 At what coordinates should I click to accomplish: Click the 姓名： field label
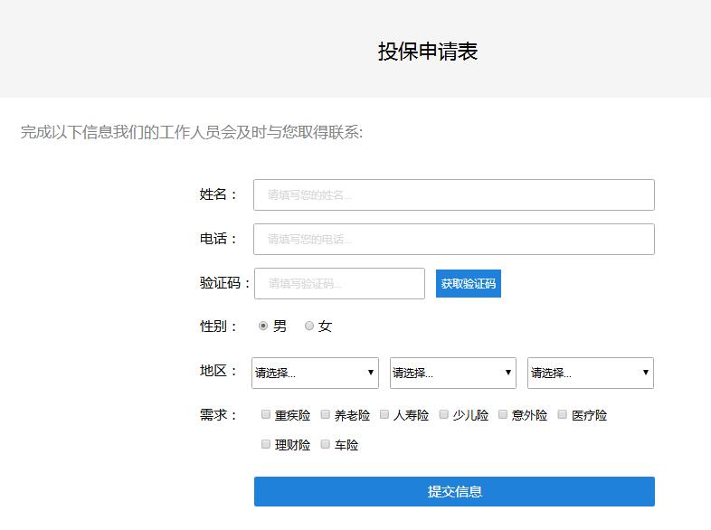pyautogui.click(x=218, y=194)
